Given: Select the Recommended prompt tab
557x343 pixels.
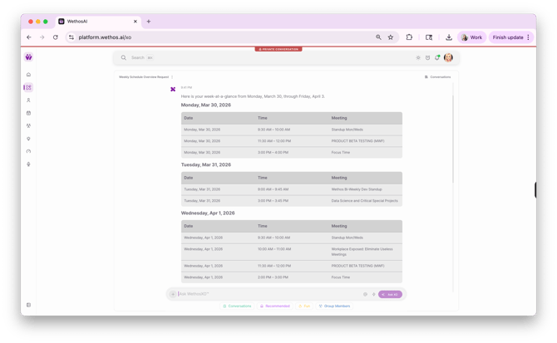Looking at the screenshot, I should [274, 306].
